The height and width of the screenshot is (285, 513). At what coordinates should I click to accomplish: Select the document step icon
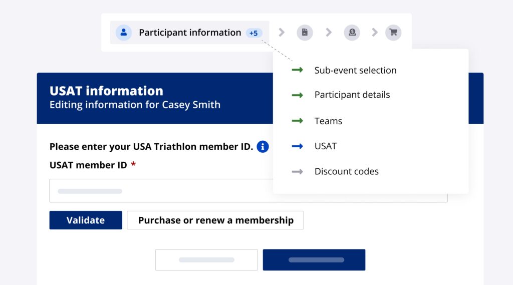pos(305,33)
